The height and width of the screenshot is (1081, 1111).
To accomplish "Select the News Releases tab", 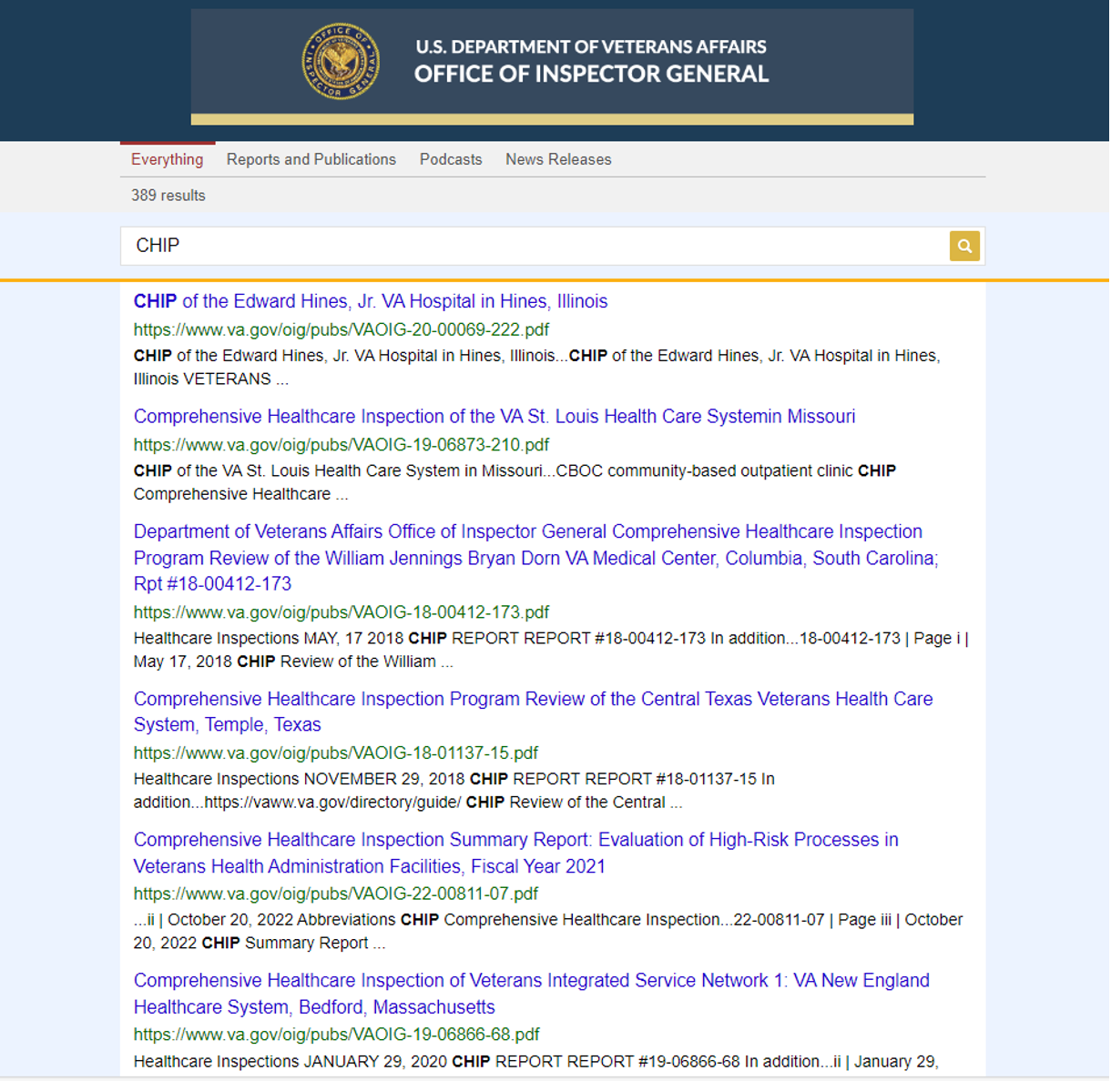I will point(558,159).
